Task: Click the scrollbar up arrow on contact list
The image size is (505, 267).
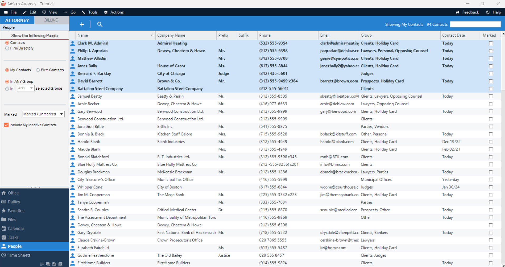Action: point(503,34)
